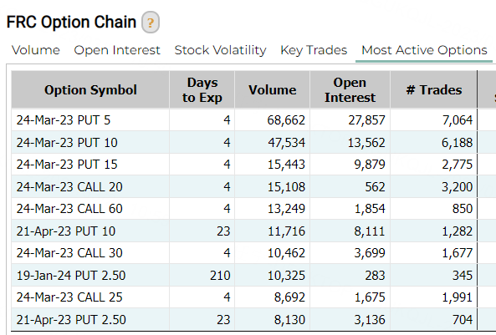Go to the Key Trades tab
Screen dimensions: 496x335
click(314, 51)
